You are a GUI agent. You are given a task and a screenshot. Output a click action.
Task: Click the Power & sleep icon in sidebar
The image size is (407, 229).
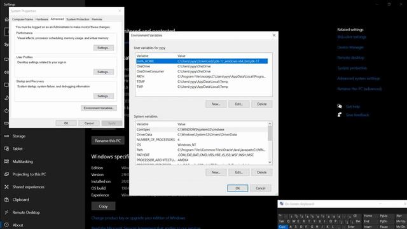coord(6,110)
